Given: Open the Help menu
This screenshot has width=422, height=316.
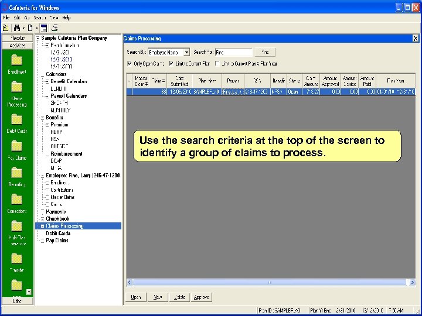Looking at the screenshot, I should pos(66,18).
